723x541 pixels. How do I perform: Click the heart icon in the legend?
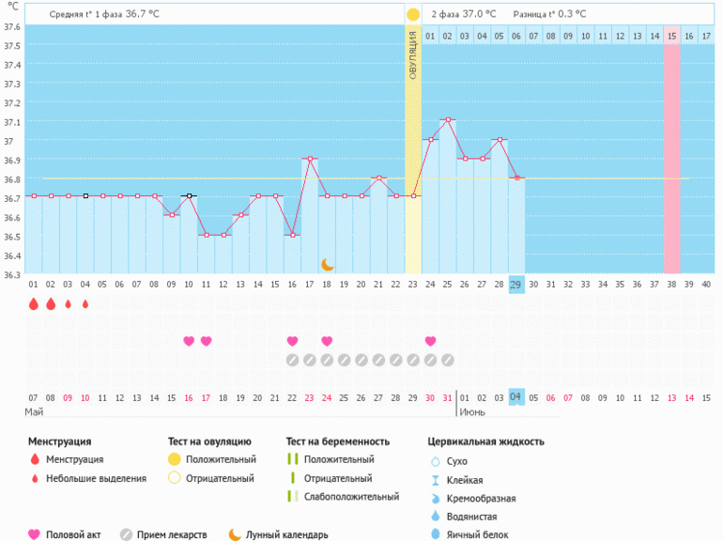click(x=35, y=534)
